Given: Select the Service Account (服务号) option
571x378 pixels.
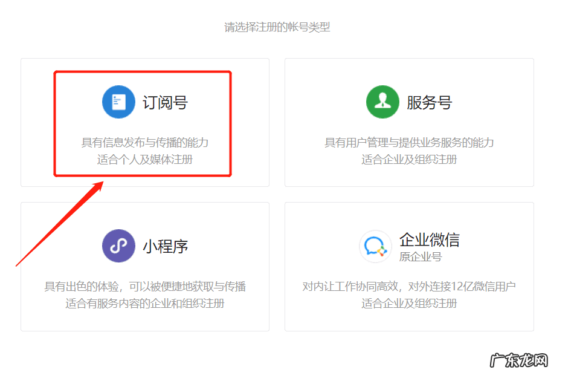Looking at the screenshot, I should click(408, 121).
